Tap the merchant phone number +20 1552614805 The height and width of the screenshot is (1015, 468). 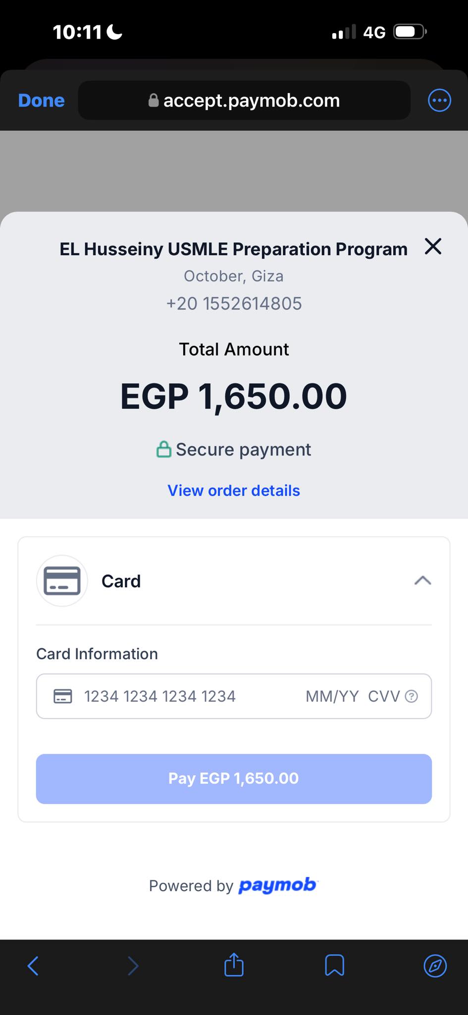(234, 304)
